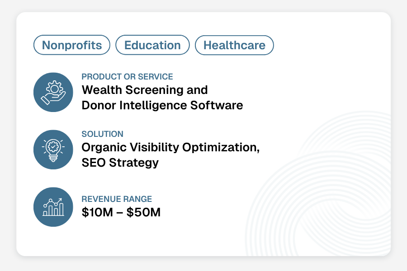Click the Wealth Screening and text line
Image resolution: width=407 pixels, height=271 pixels.
pos(145,90)
